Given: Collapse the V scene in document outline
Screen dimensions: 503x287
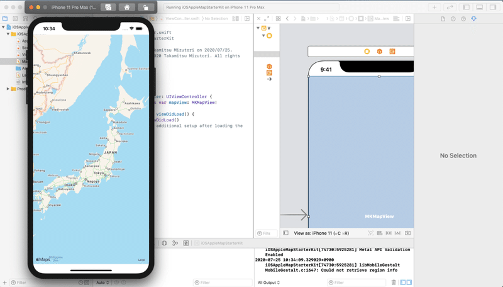Looking at the screenshot, I should coord(258,28).
